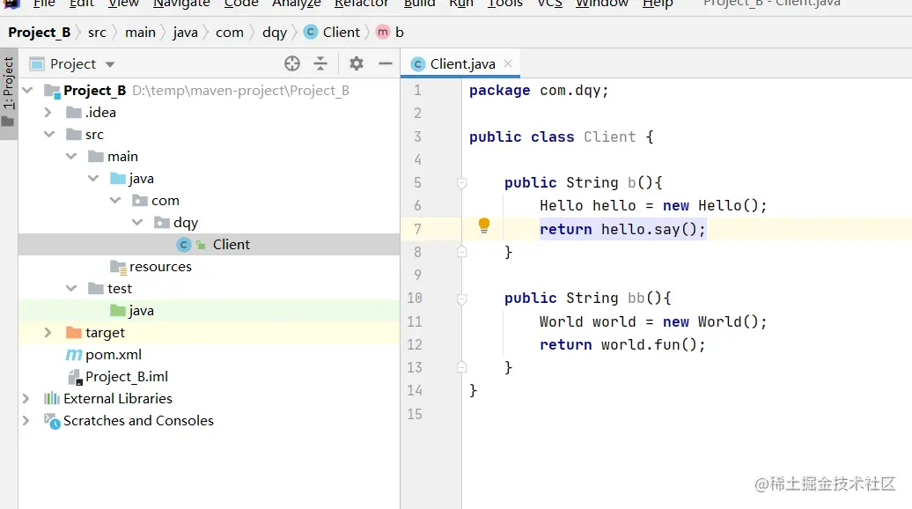912x509 pixels.
Task: Click the .idea folder icon
Action: pyautogui.click(x=74, y=112)
